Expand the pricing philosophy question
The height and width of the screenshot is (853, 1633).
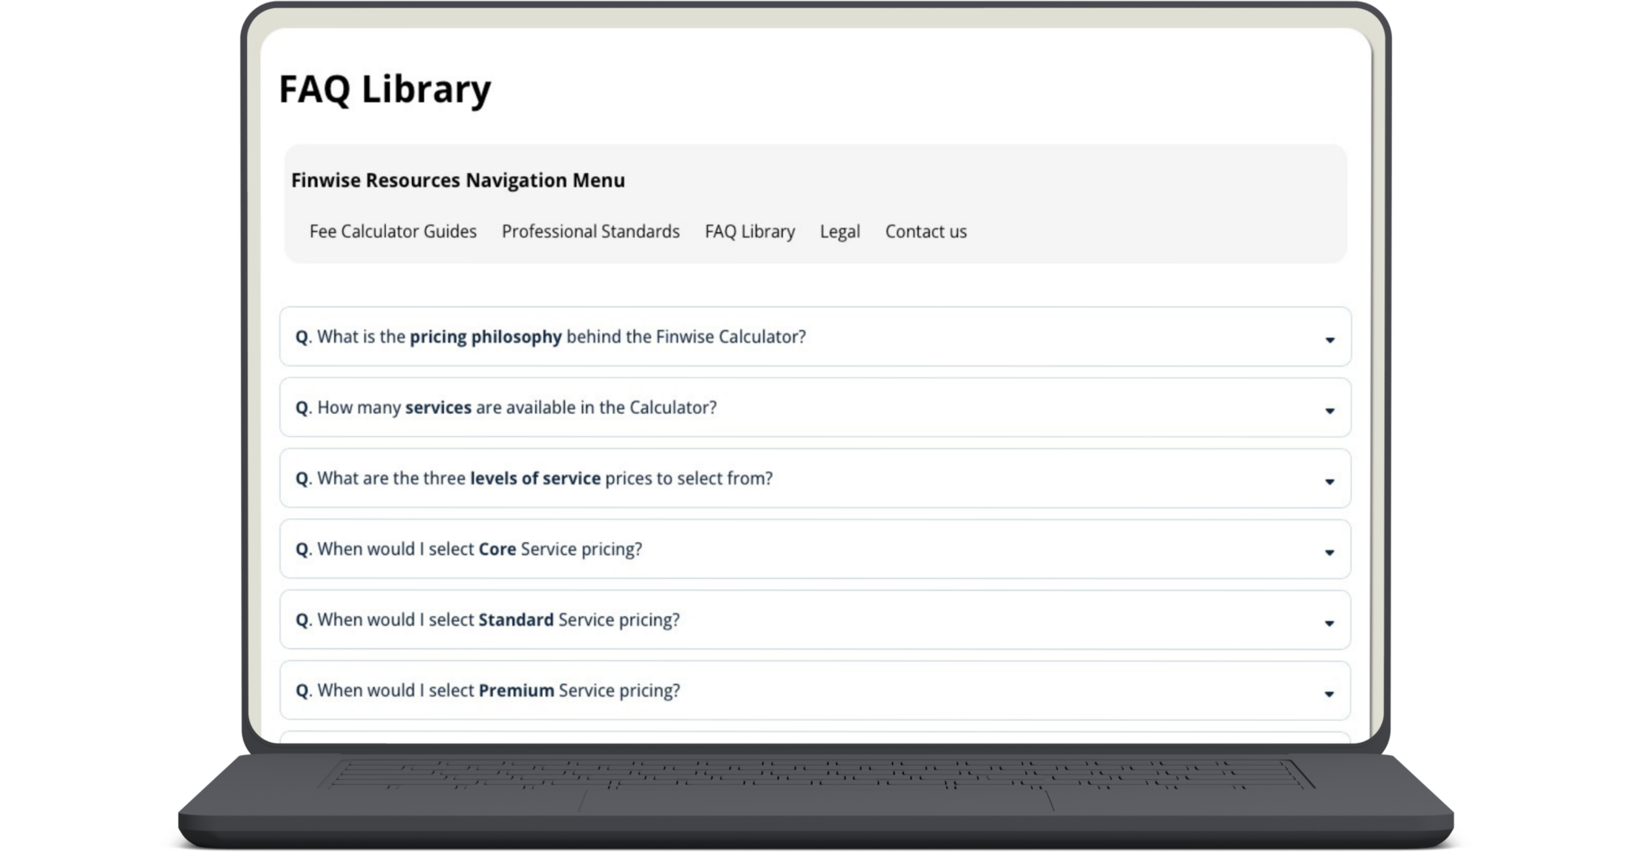[x=810, y=337]
